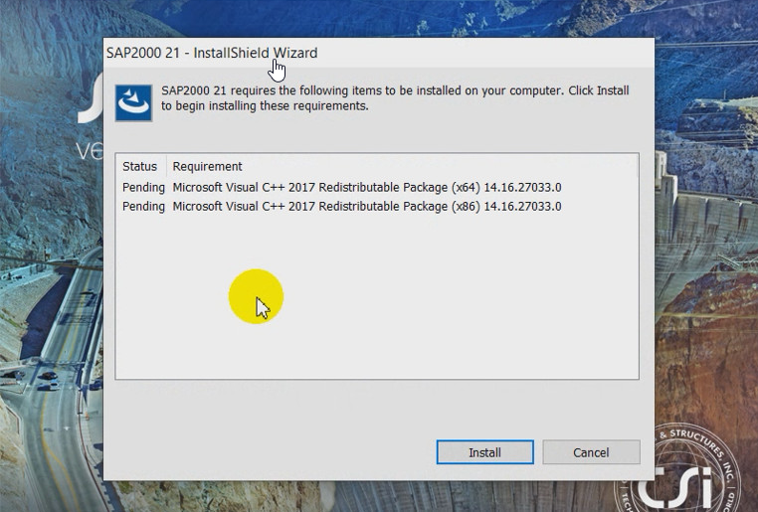Click the SAP2000 21 InstallShield Wizard title bar
The width and height of the screenshot is (758, 512).
379,53
